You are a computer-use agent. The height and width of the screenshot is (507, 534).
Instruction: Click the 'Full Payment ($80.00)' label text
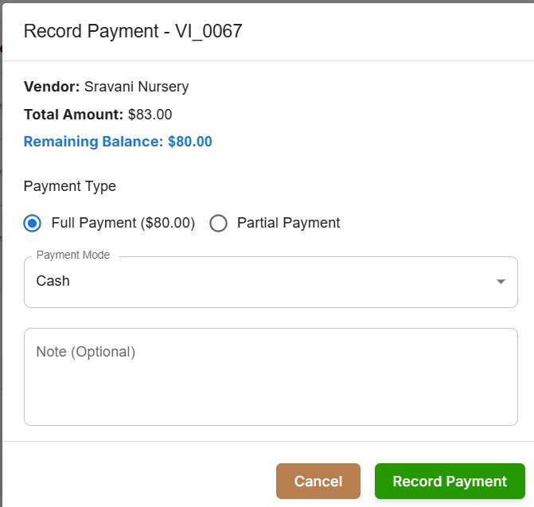tap(123, 224)
